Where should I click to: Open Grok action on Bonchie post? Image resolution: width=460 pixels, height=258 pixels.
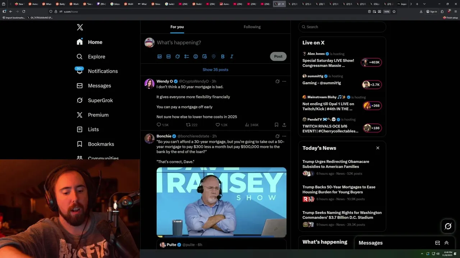click(277, 136)
